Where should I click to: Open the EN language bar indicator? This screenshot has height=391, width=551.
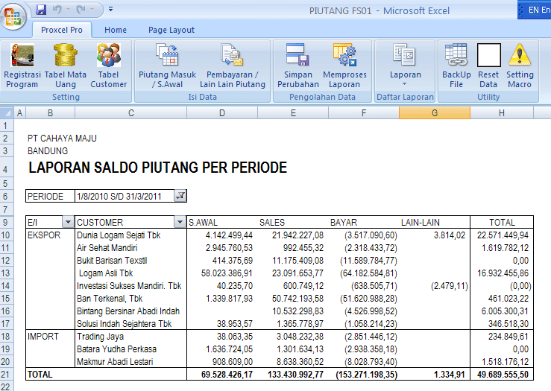(535, 10)
